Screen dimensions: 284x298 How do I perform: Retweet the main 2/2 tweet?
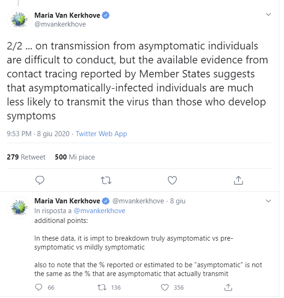pos(106,180)
